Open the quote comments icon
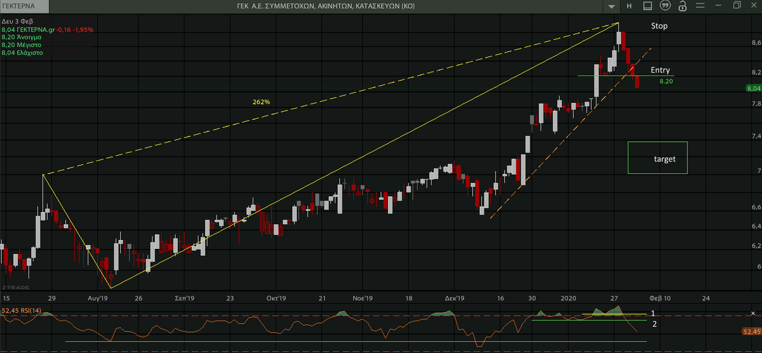The width and height of the screenshot is (762, 353). [x=665, y=6]
